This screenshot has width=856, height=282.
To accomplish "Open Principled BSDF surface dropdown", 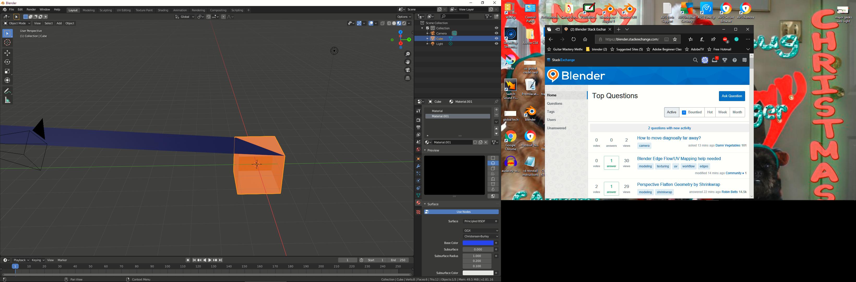I will 478,221.
